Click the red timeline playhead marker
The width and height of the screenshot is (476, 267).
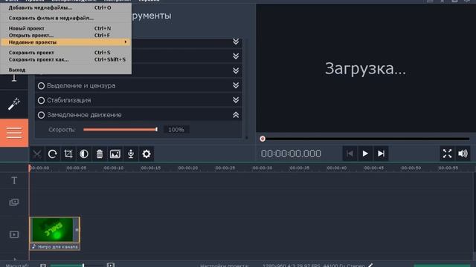point(30,168)
